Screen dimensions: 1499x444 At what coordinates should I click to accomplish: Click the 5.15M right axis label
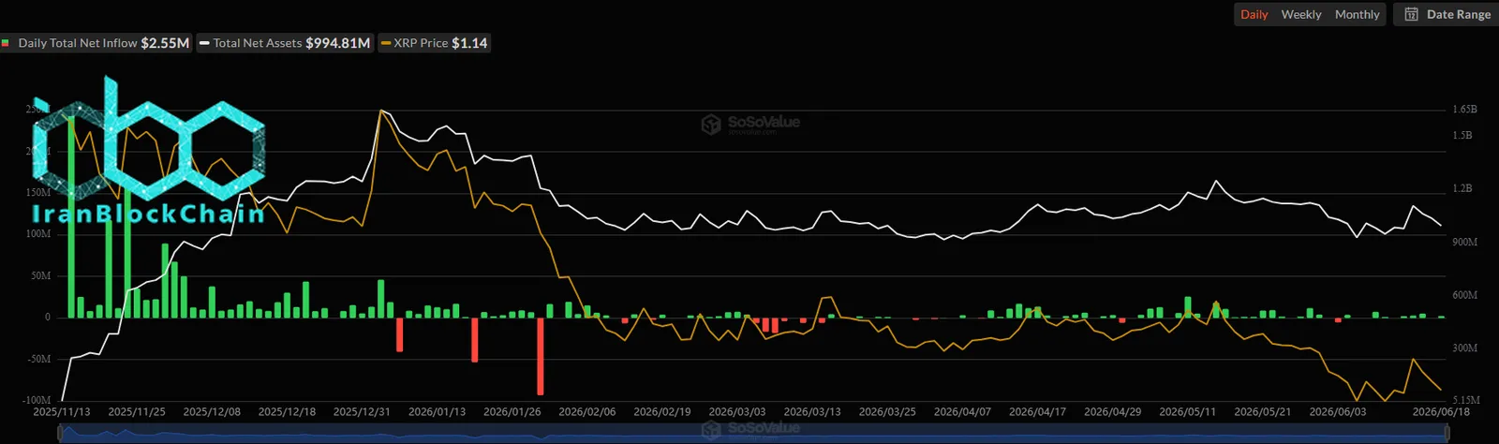pyautogui.click(x=1466, y=400)
